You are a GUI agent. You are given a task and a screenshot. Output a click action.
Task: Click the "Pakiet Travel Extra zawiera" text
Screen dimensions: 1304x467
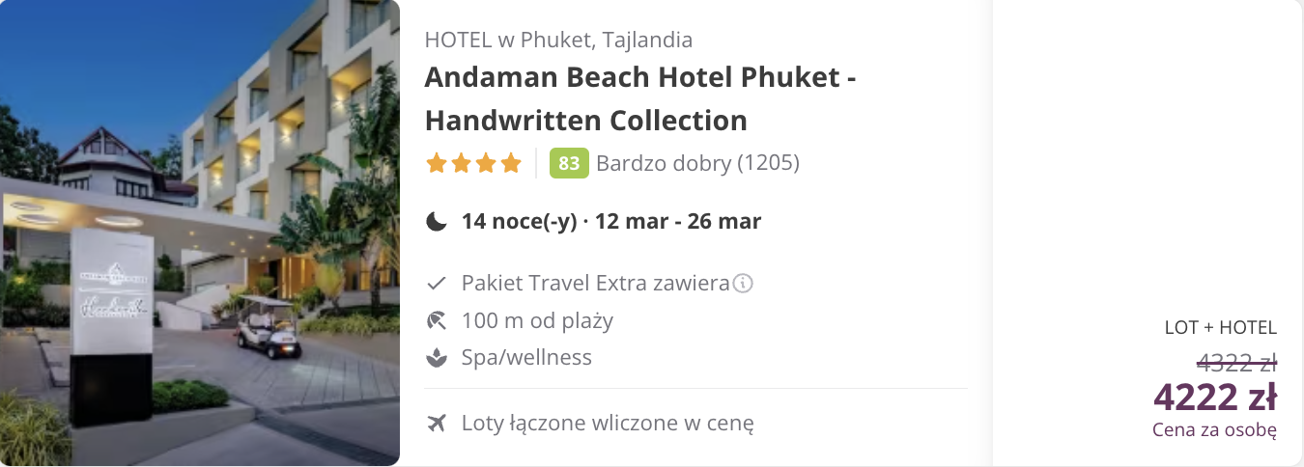point(595,284)
